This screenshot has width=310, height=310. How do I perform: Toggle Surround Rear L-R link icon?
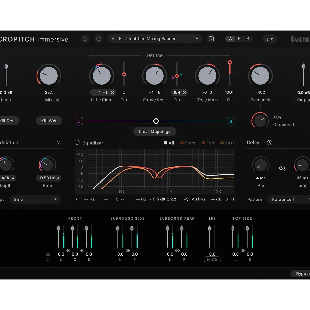tap(177, 251)
